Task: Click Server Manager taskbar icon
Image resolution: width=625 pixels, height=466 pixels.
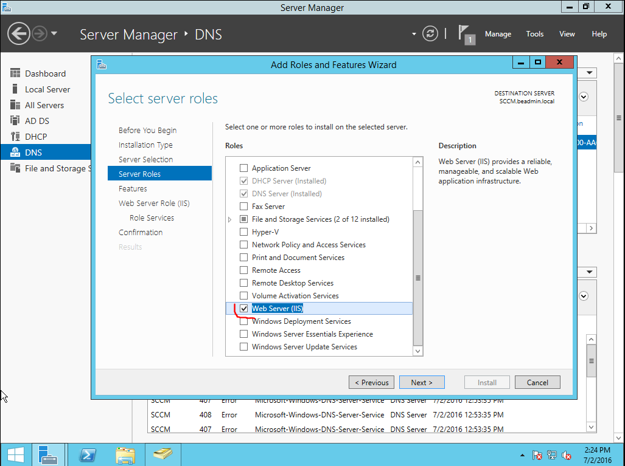Action: pos(48,454)
